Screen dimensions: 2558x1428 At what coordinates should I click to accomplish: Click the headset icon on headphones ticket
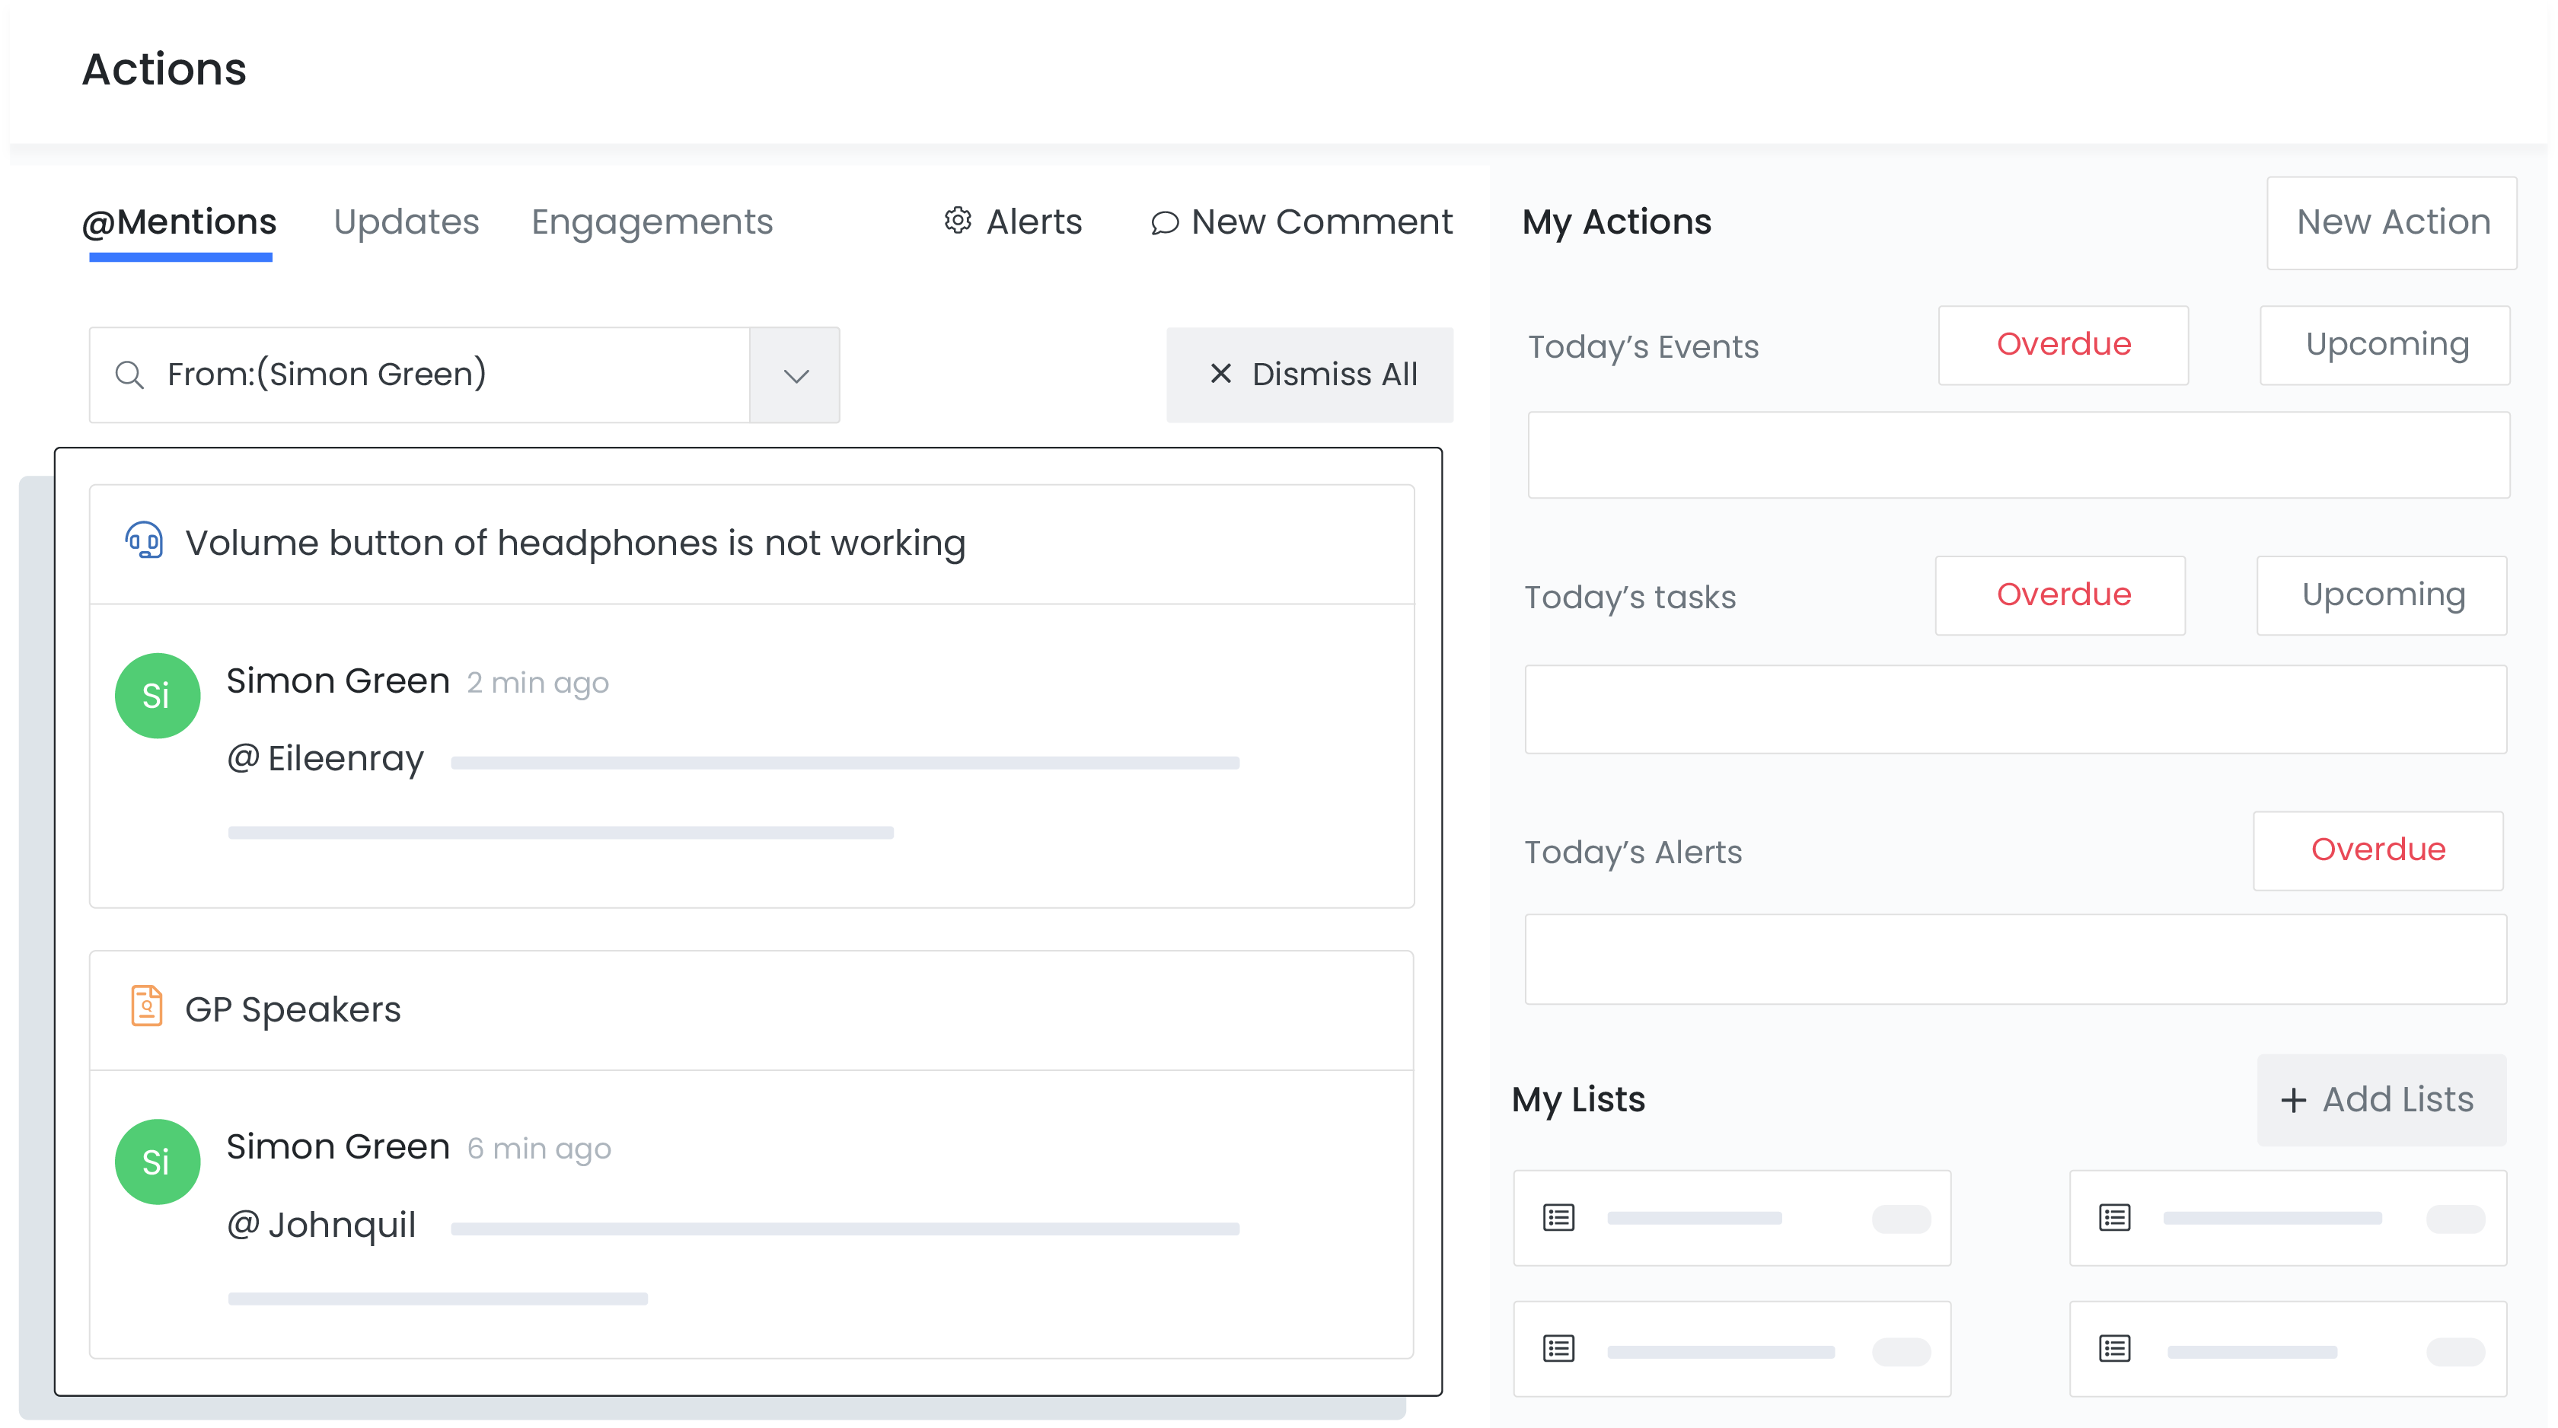click(x=144, y=541)
